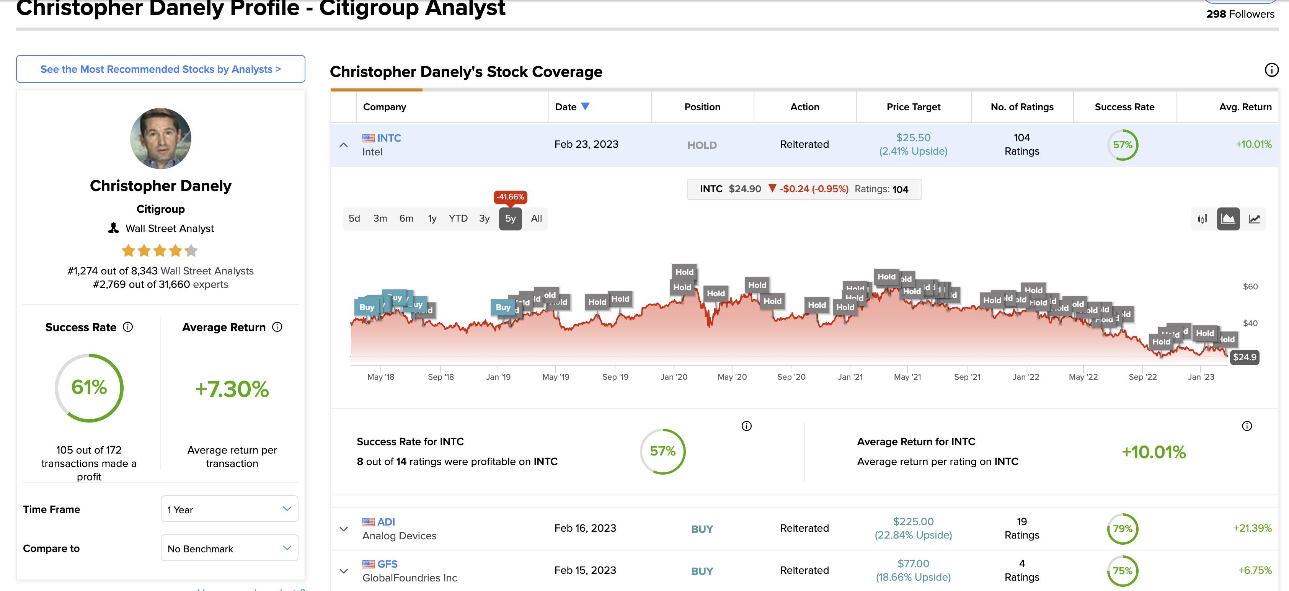Collapse the INTC row chevron
This screenshot has height=591, width=1289.
(343, 145)
